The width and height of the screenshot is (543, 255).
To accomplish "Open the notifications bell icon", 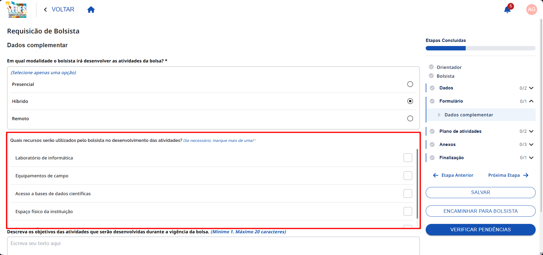I will point(507,10).
